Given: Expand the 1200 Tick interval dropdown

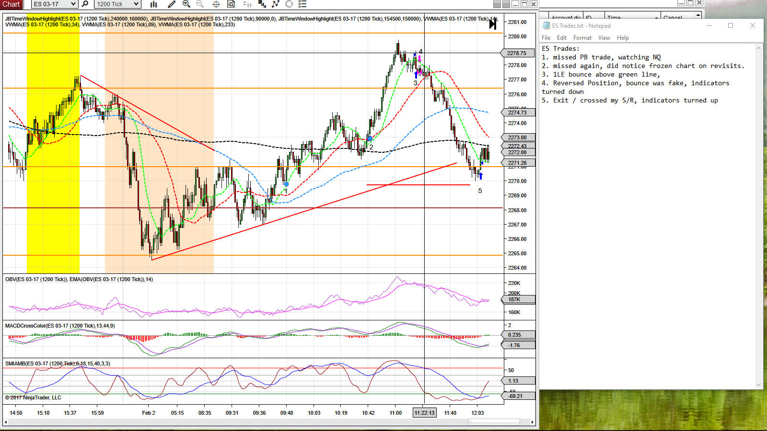Looking at the screenshot, I should point(136,4).
